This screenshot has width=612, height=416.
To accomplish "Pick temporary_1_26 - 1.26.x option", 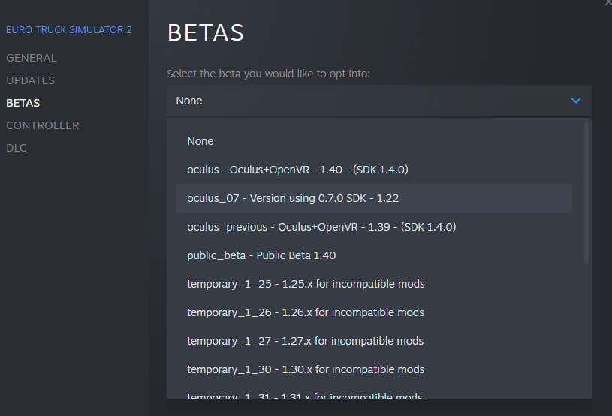I will (x=374, y=312).
